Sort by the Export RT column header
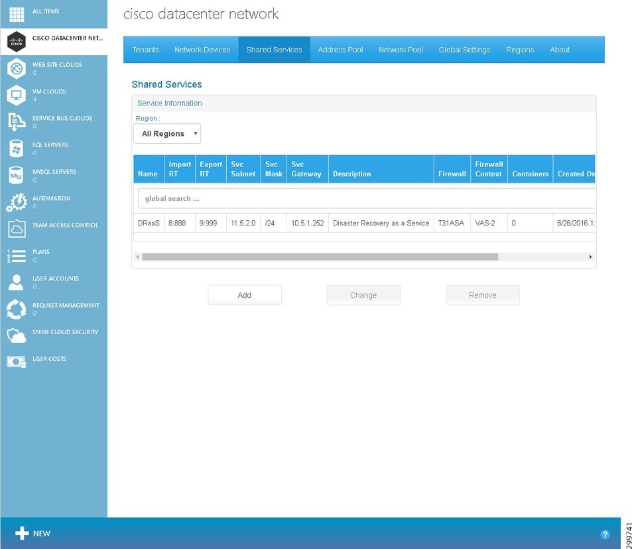632x549 pixels. pos(211,169)
